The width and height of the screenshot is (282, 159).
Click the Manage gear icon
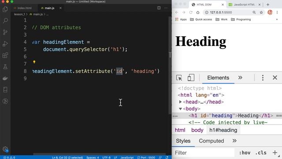coord(5,149)
